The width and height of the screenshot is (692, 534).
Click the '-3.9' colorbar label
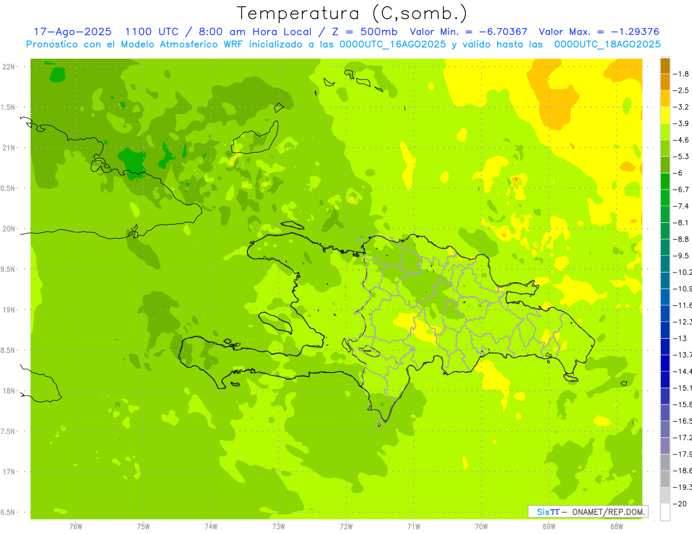pyautogui.click(x=682, y=123)
